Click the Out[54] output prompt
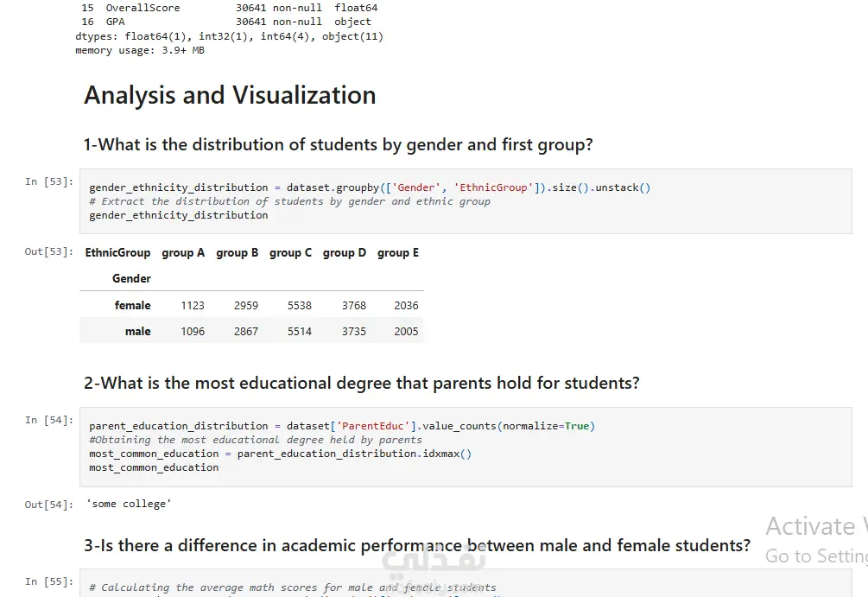The image size is (868, 597). tap(49, 505)
